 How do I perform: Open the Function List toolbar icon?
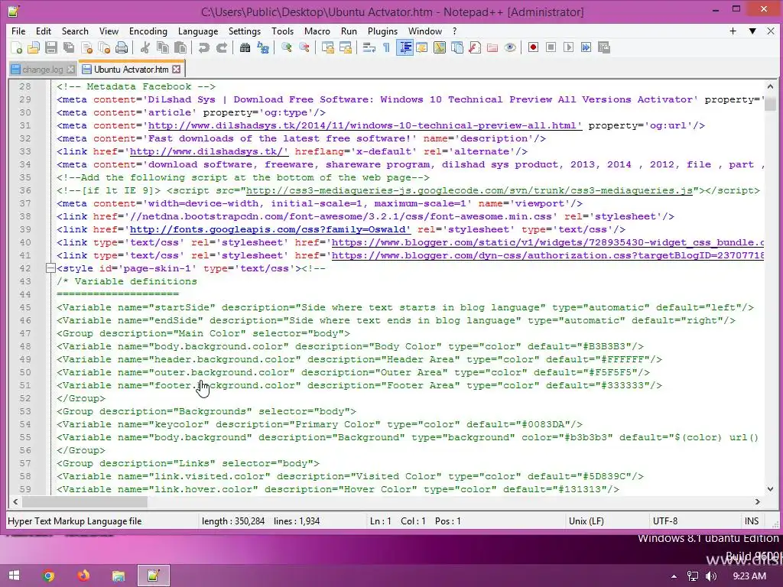474,47
